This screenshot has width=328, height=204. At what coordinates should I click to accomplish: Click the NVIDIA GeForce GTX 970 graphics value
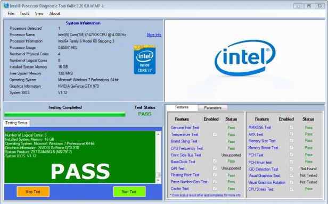(x=78, y=86)
